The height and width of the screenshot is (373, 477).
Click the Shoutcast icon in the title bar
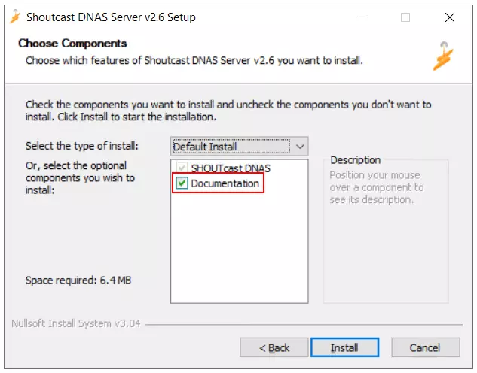pos(14,17)
